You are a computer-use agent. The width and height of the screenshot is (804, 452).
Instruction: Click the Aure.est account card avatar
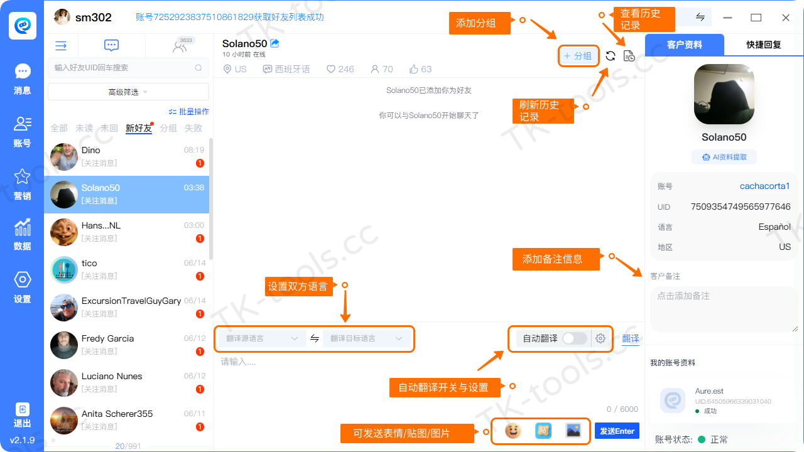coord(672,400)
